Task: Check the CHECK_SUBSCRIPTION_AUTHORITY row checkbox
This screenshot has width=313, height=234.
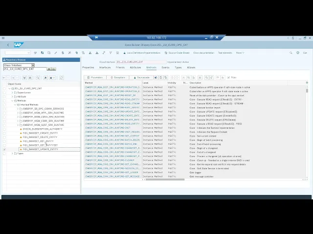Action: (4, 129)
